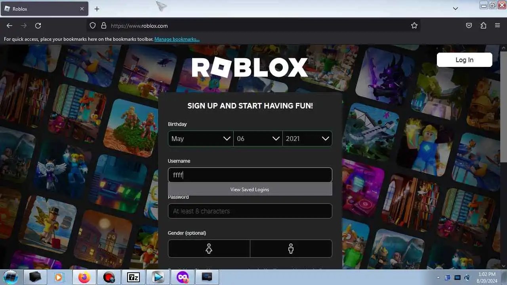This screenshot has height=285, width=507.
Task: Show hidden system tray icons arrow
Action: coord(438,277)
